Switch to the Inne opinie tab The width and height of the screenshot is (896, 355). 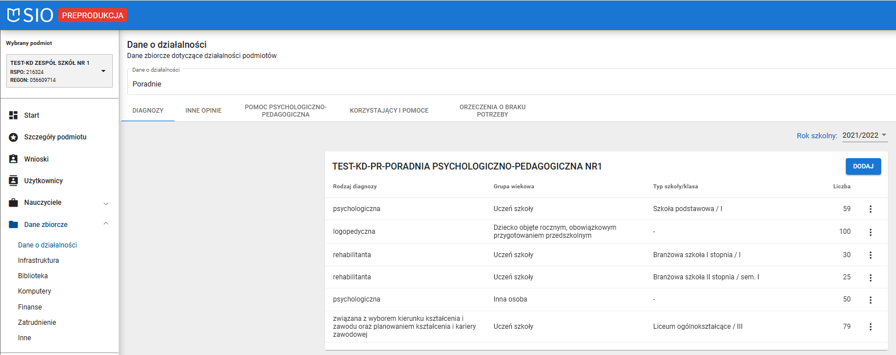[x=203, y=110]
